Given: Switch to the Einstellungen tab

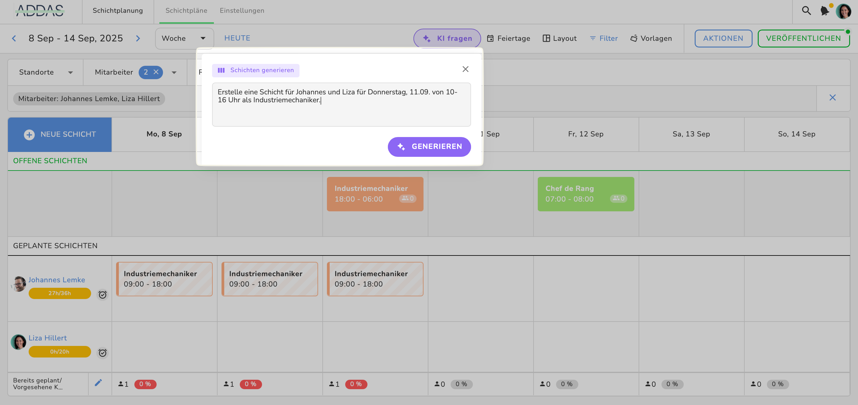Looking at the screenshot, I should point(242,11).
